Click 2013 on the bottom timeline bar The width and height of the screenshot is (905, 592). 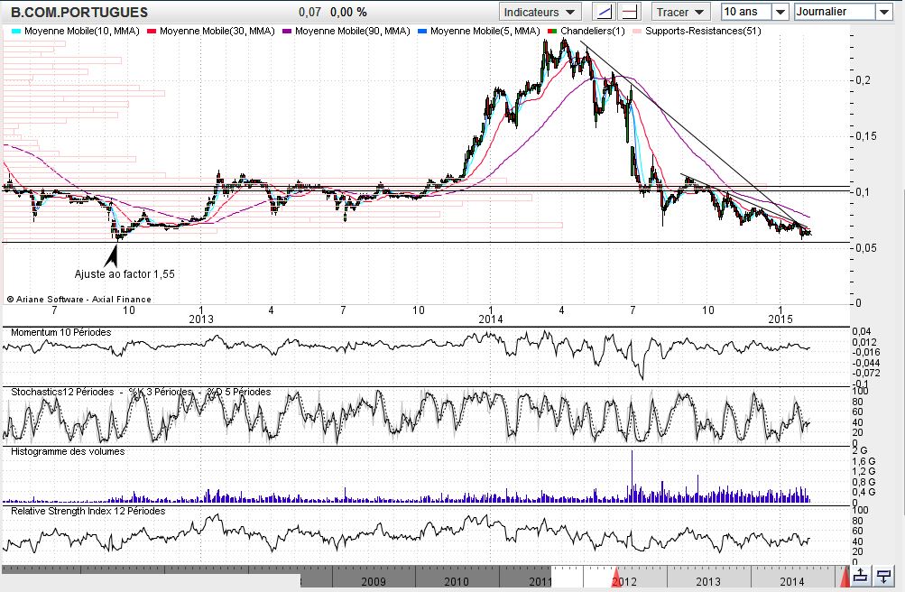pyautogui.click(x=707, y=581)
